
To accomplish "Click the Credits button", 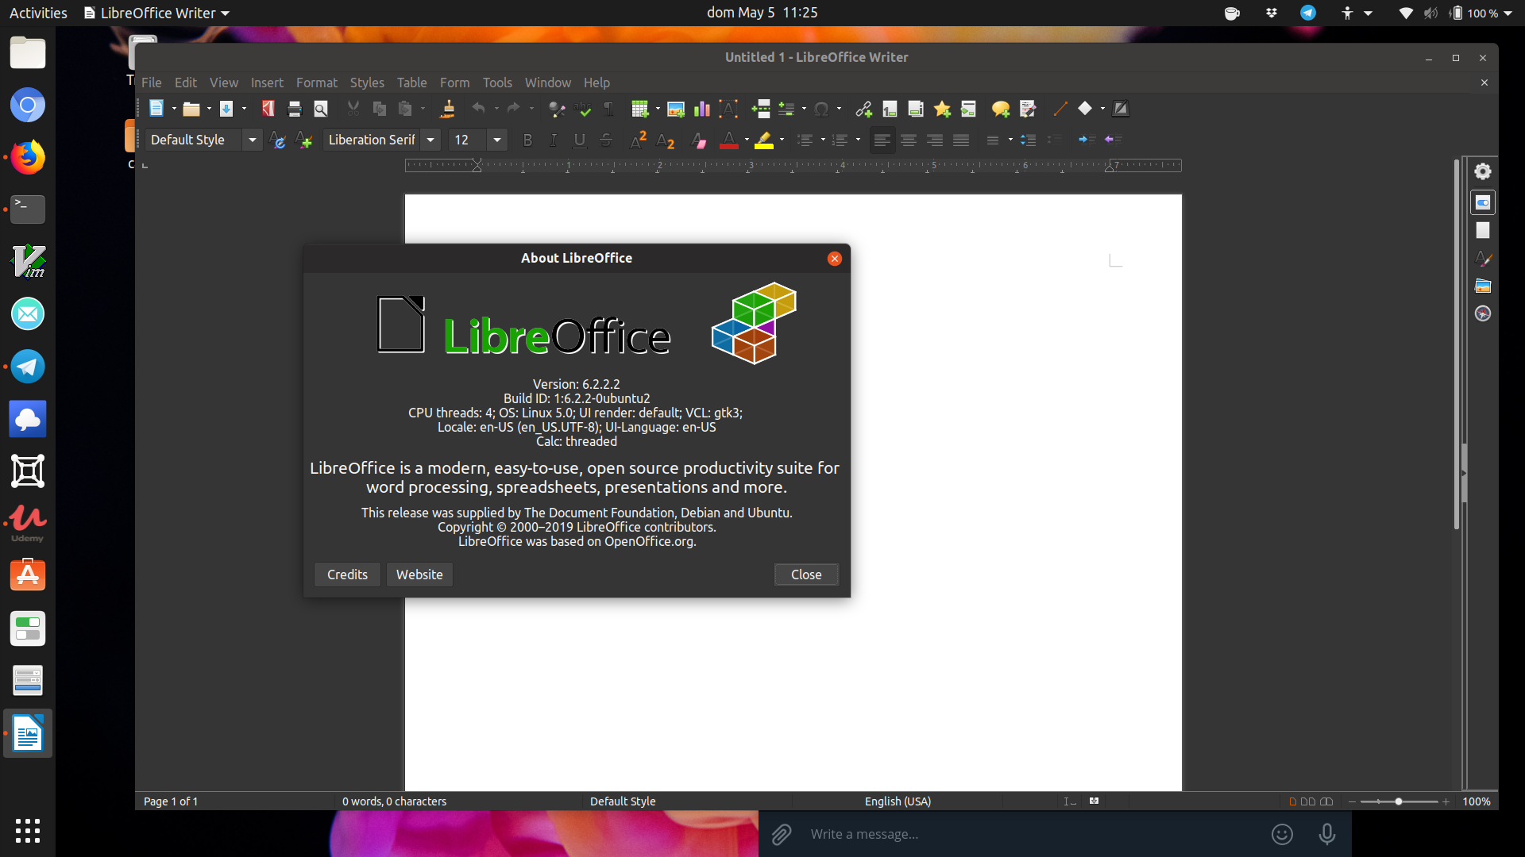I will pyautogui.click(x=347, y=575).
